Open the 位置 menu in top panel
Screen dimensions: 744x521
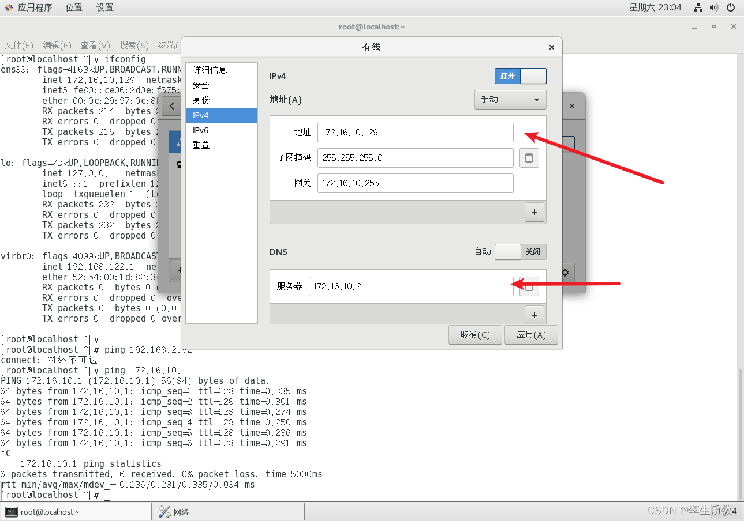[74, 7]
